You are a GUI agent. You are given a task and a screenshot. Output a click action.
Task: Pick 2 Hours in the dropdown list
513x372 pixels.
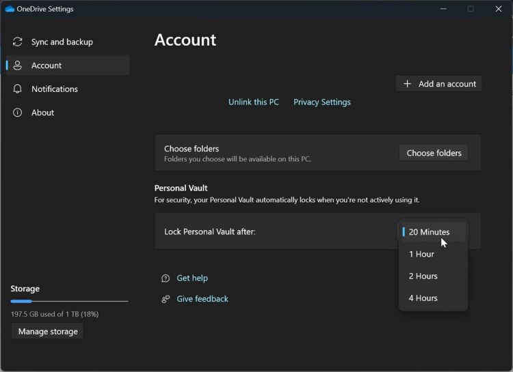pos(423,276)
